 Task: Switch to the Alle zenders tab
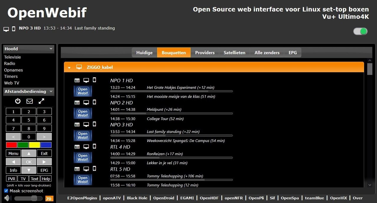pyautogui.click(x=267, y=52)
